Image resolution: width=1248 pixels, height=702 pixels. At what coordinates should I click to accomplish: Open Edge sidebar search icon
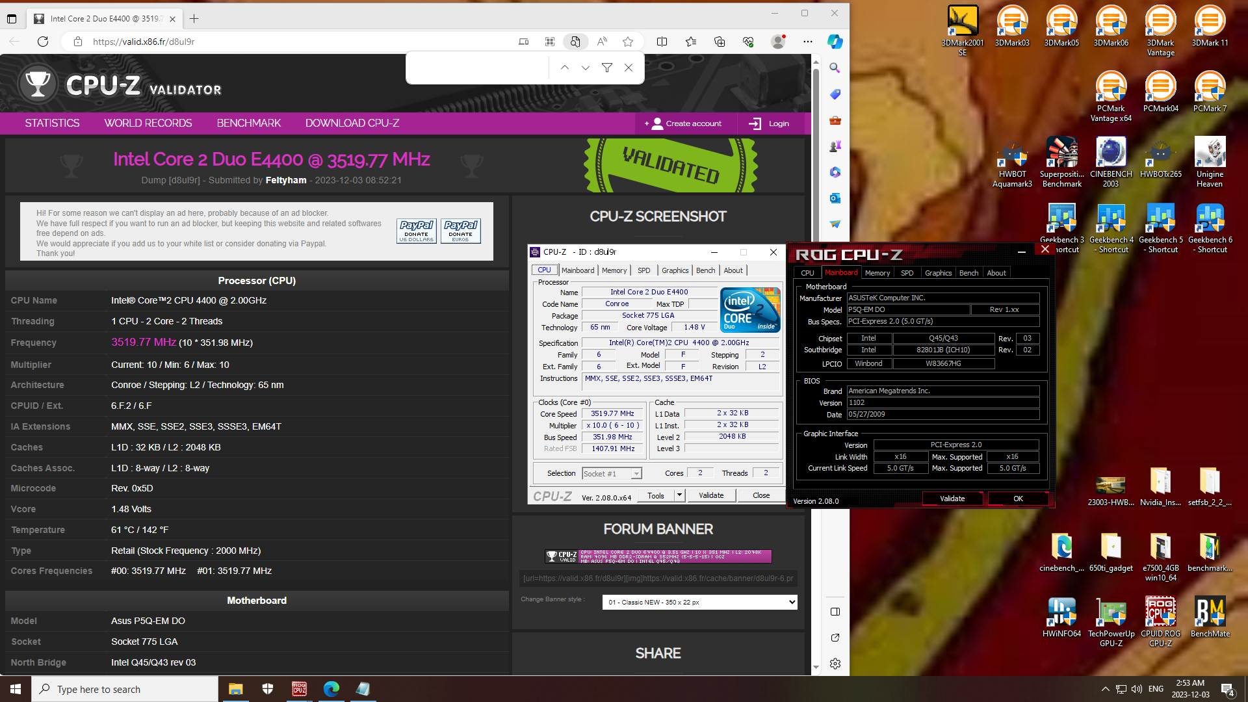pos(835,68)
